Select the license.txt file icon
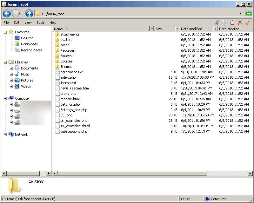The height and width of the screenshot is (203, 254). (57, 83)
